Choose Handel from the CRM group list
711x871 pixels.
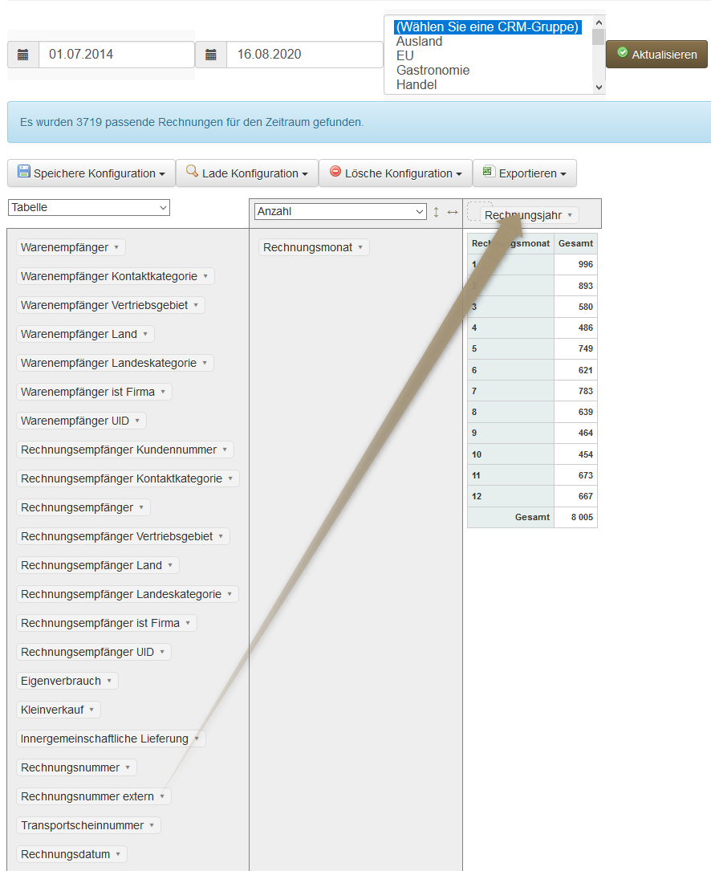click(416, 85)
